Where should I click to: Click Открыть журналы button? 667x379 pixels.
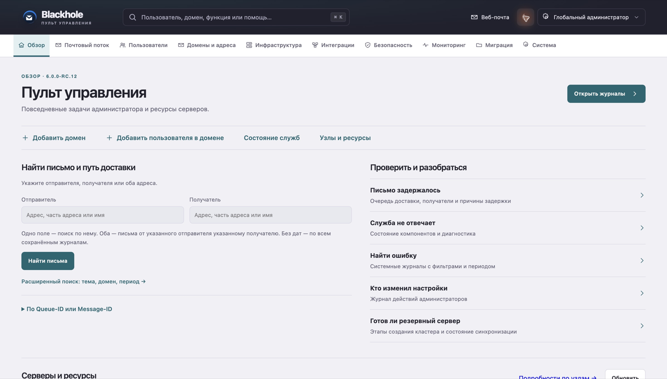606,94
